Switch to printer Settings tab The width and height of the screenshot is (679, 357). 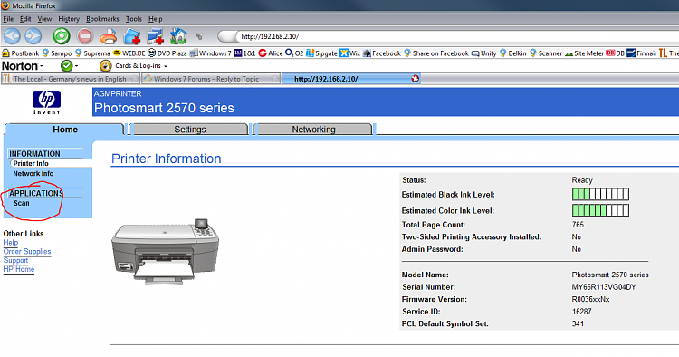[x=190, y=129]
